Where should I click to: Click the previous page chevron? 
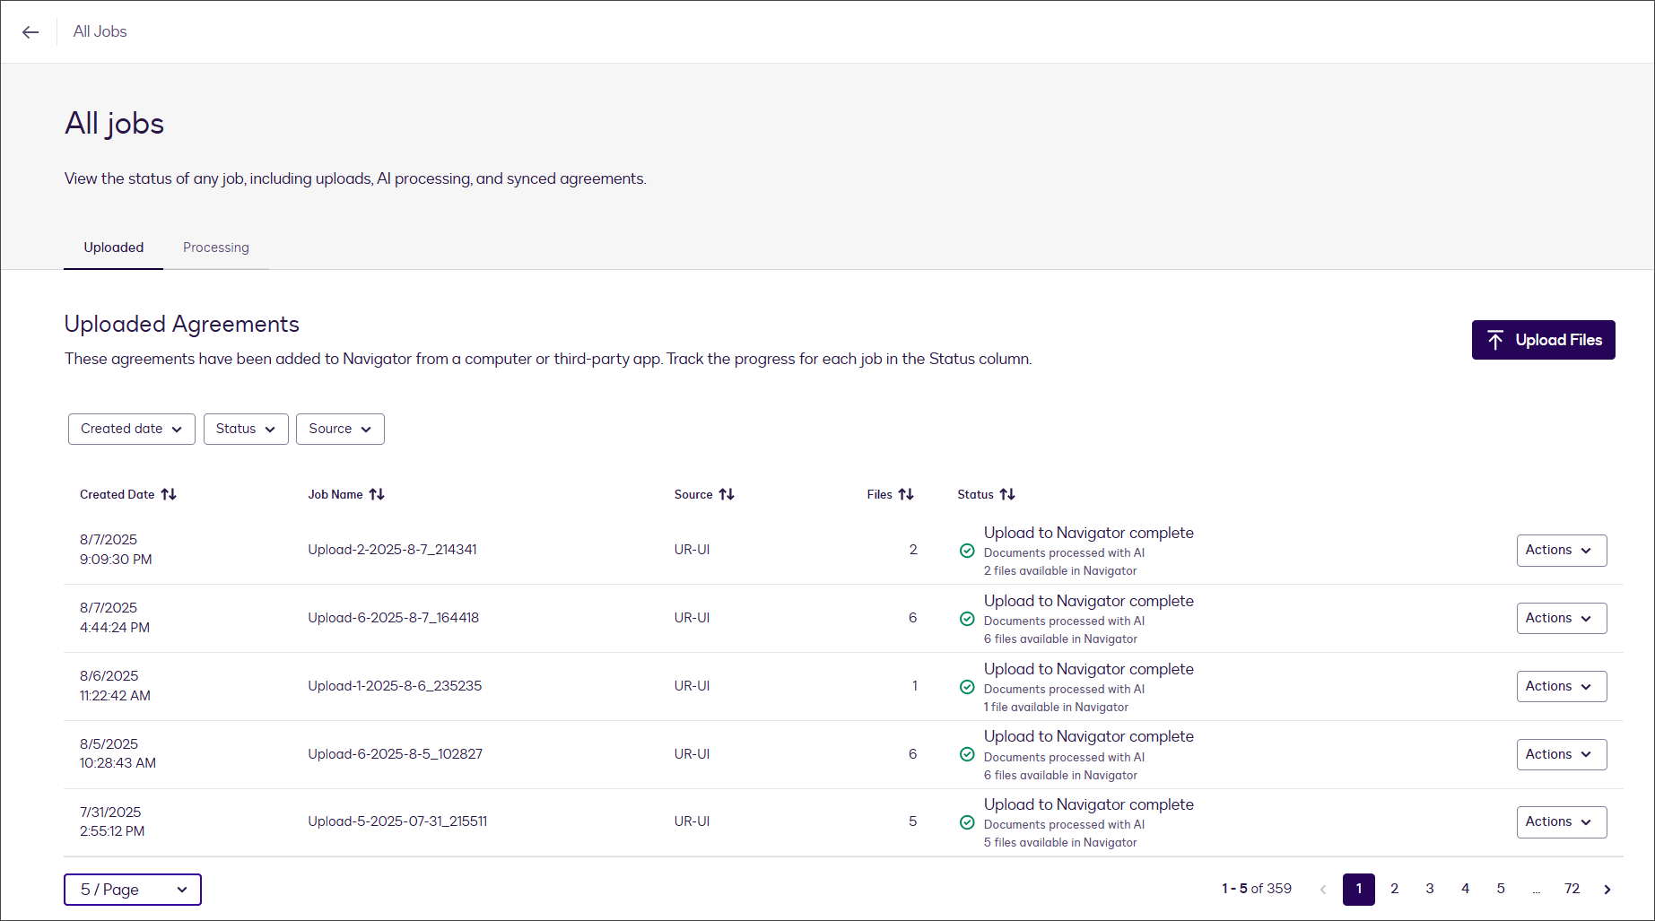(1323, 889)
